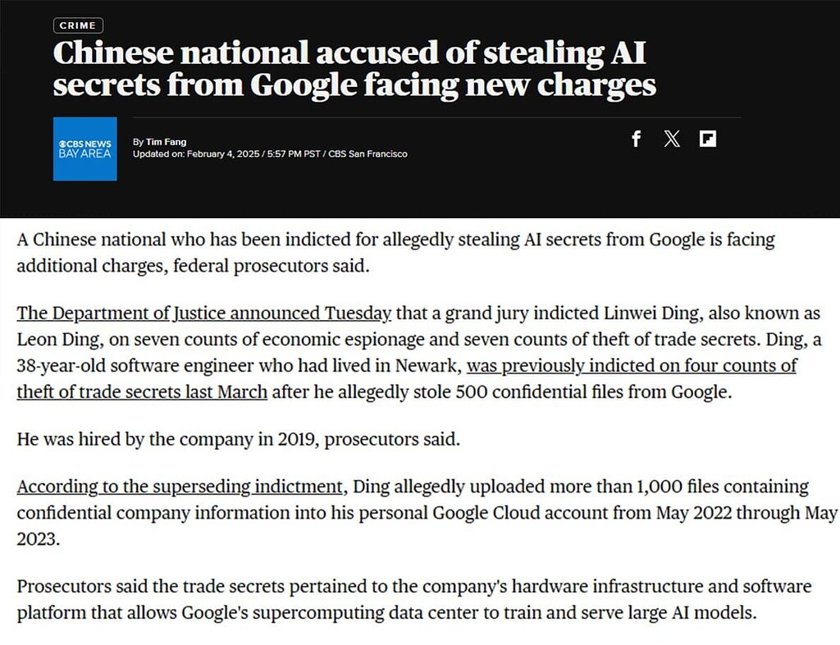The width and height of the screenshot is (840, 645).
Task: Click the CBS San Francisco source text
Action: click(x=368, y=153)
